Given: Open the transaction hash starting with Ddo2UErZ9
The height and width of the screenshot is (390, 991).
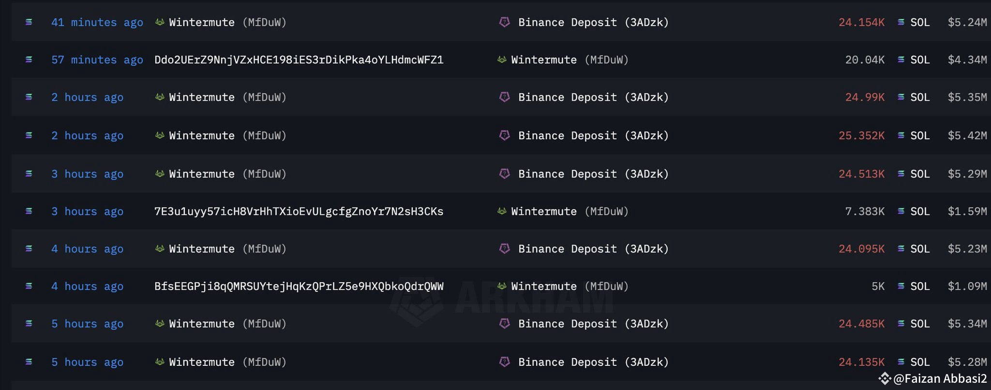Looking at the screenshot, I should (298, 60).
